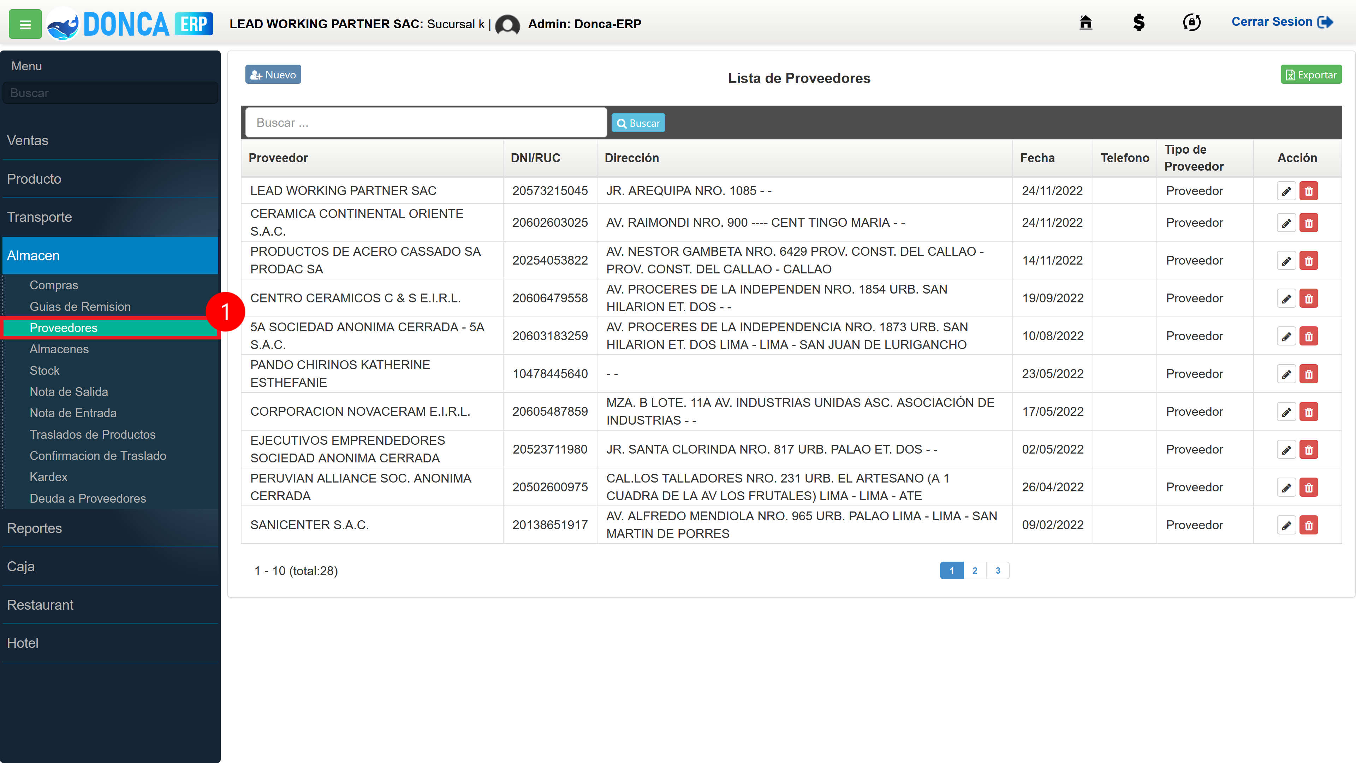Expand the Reportes menu section
This screenshot has height=763, width=1356.
[111, 529]
